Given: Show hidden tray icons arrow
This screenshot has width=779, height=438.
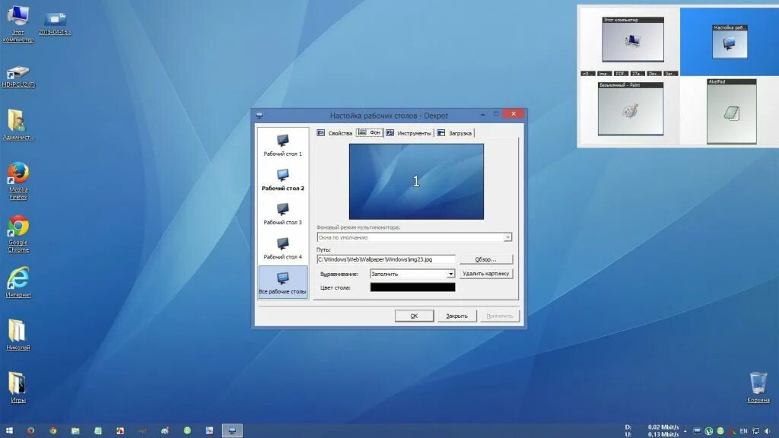Looking at the screenshot, I should pos(685,431).
